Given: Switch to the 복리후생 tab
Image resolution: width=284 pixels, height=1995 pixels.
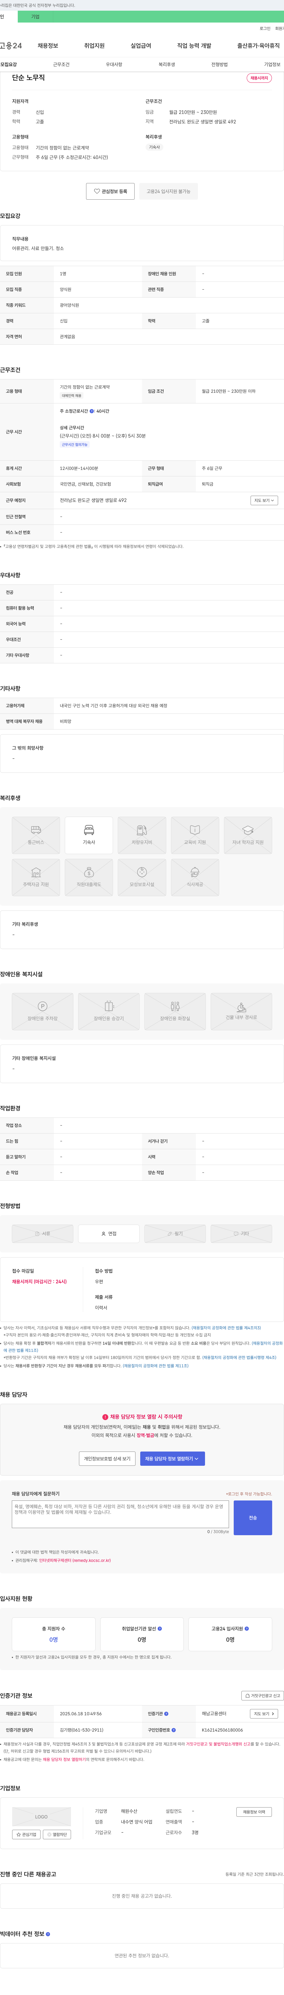Looking at the screenshot, I should [167, 64].
